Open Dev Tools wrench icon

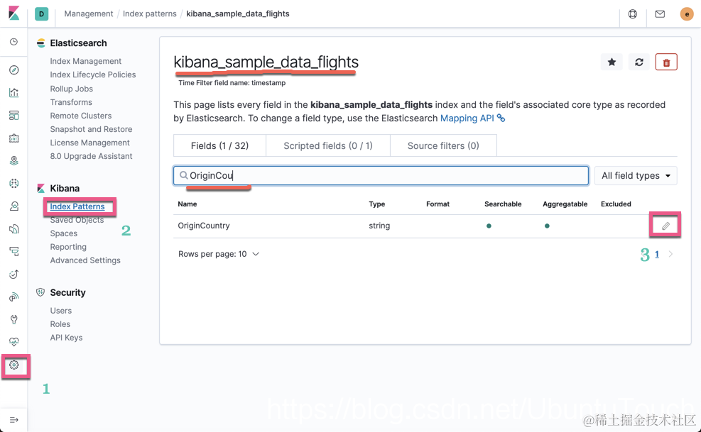(14, 319)
